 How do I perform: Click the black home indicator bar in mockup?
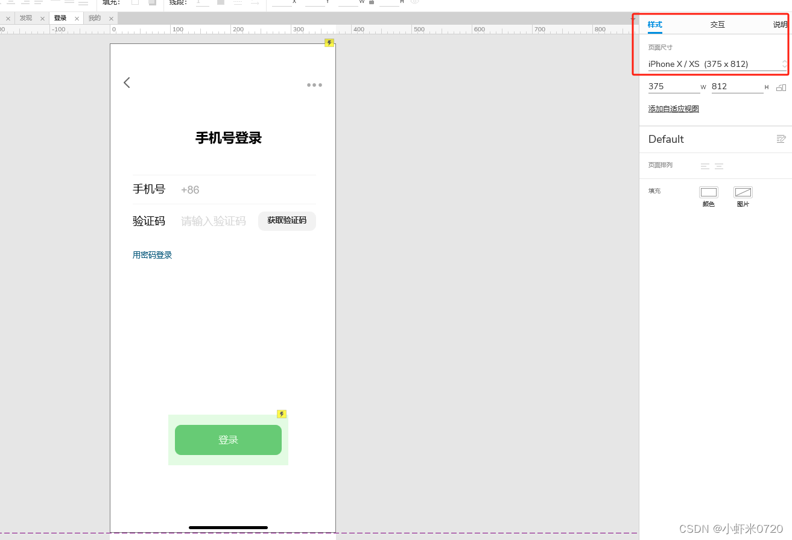(x=228, y=527)
